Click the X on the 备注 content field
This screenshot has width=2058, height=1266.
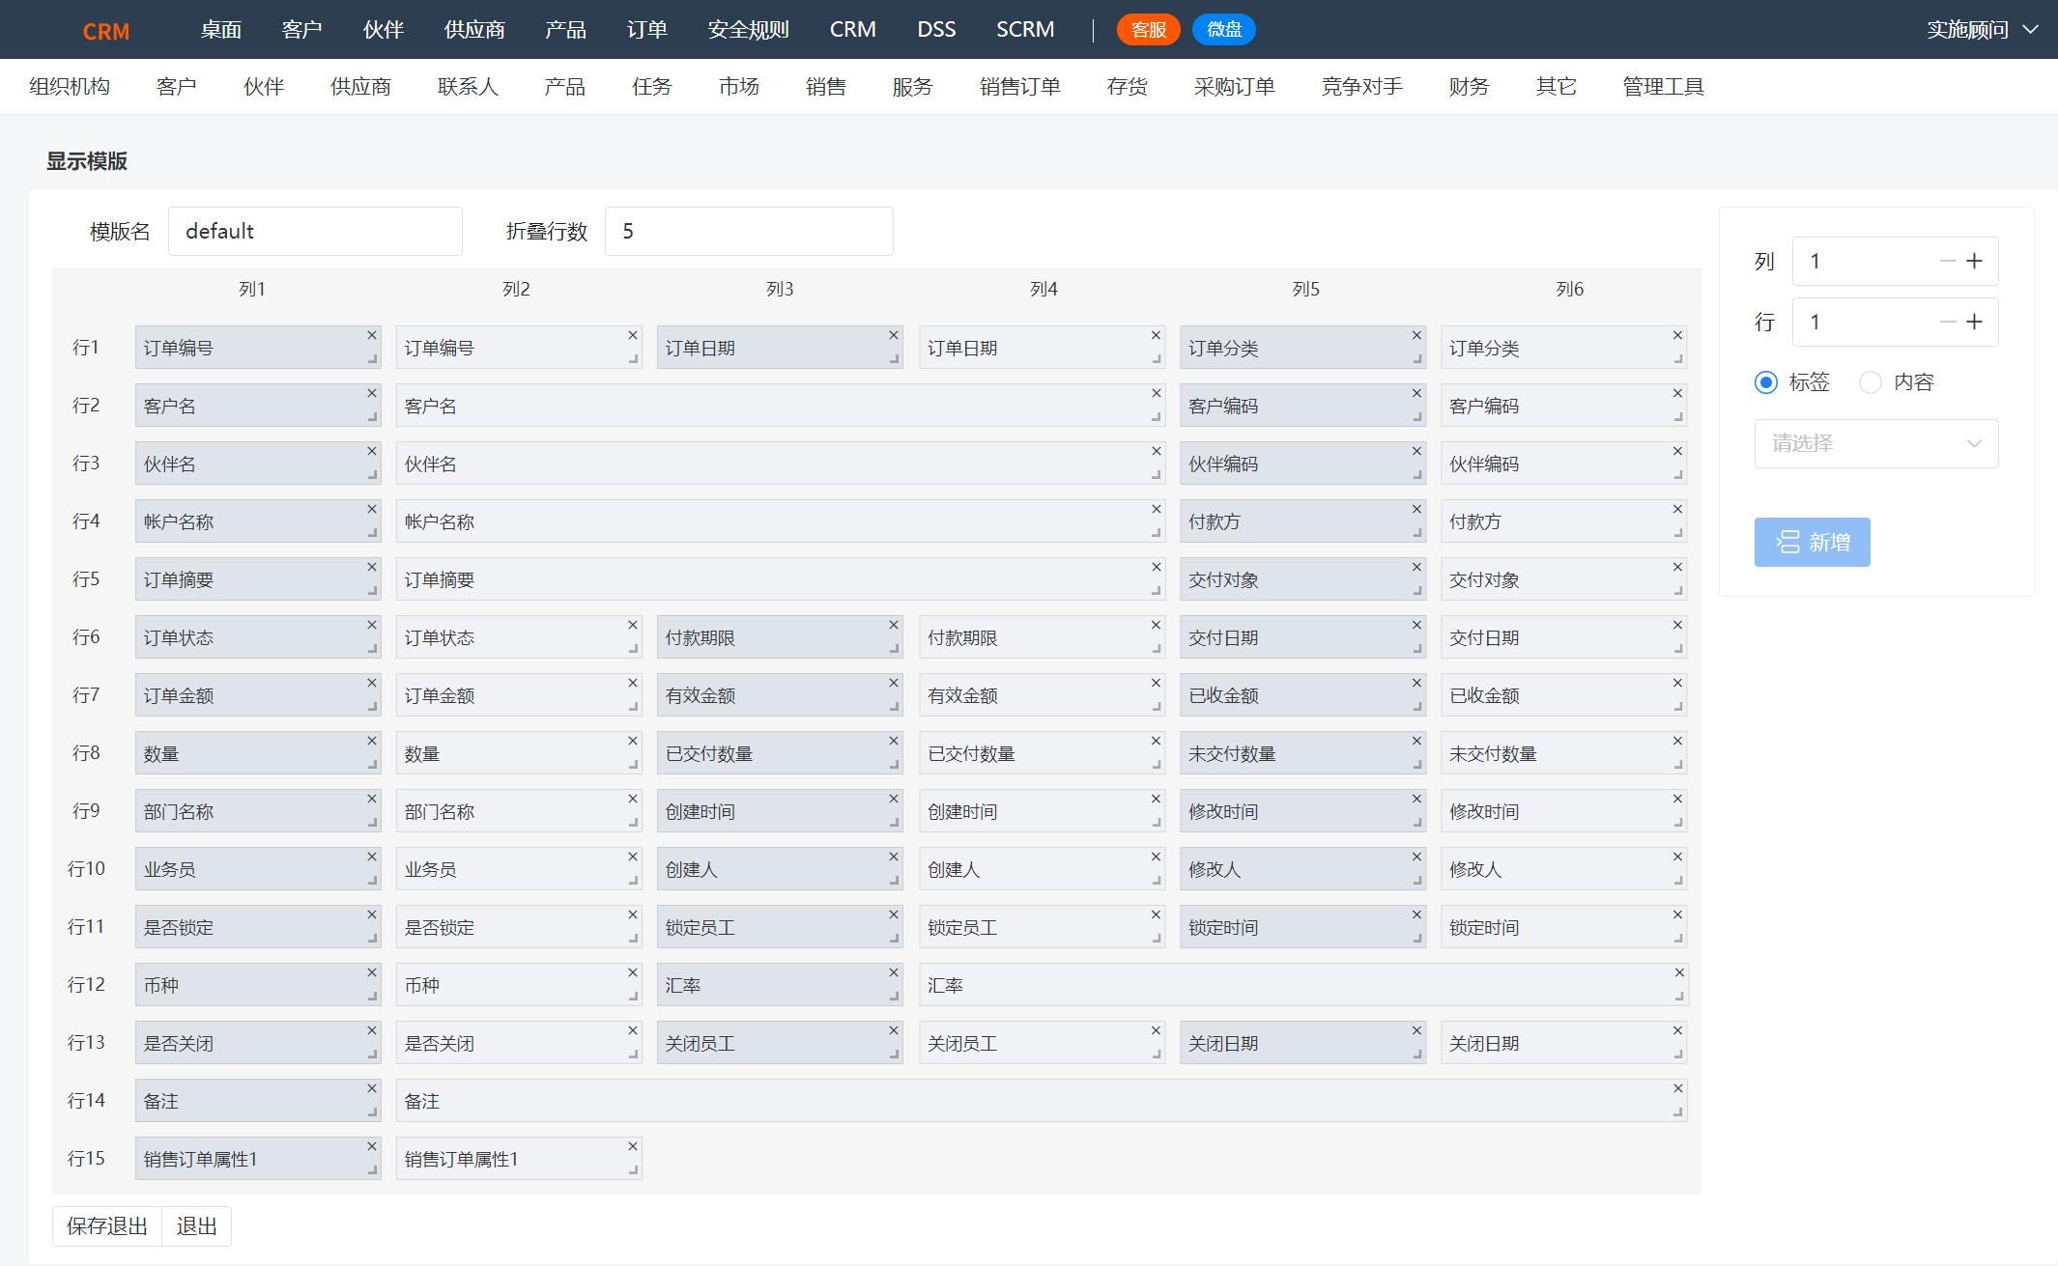click(1677, 1088)
